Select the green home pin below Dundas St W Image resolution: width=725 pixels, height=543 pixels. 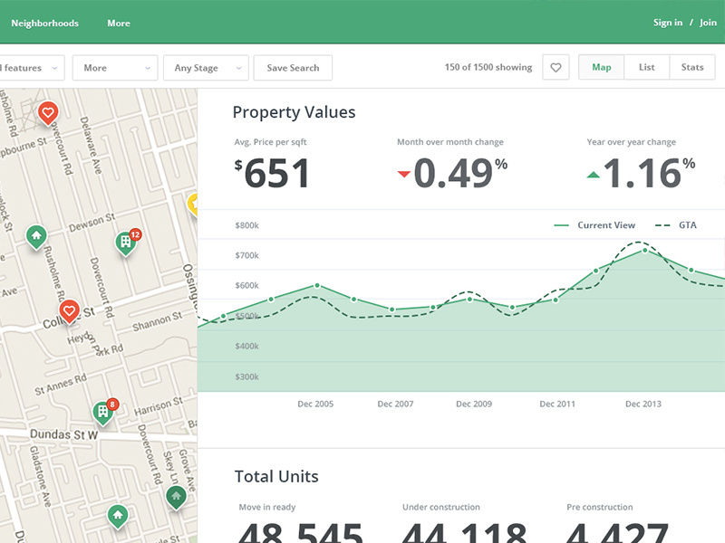pos(118,516)
